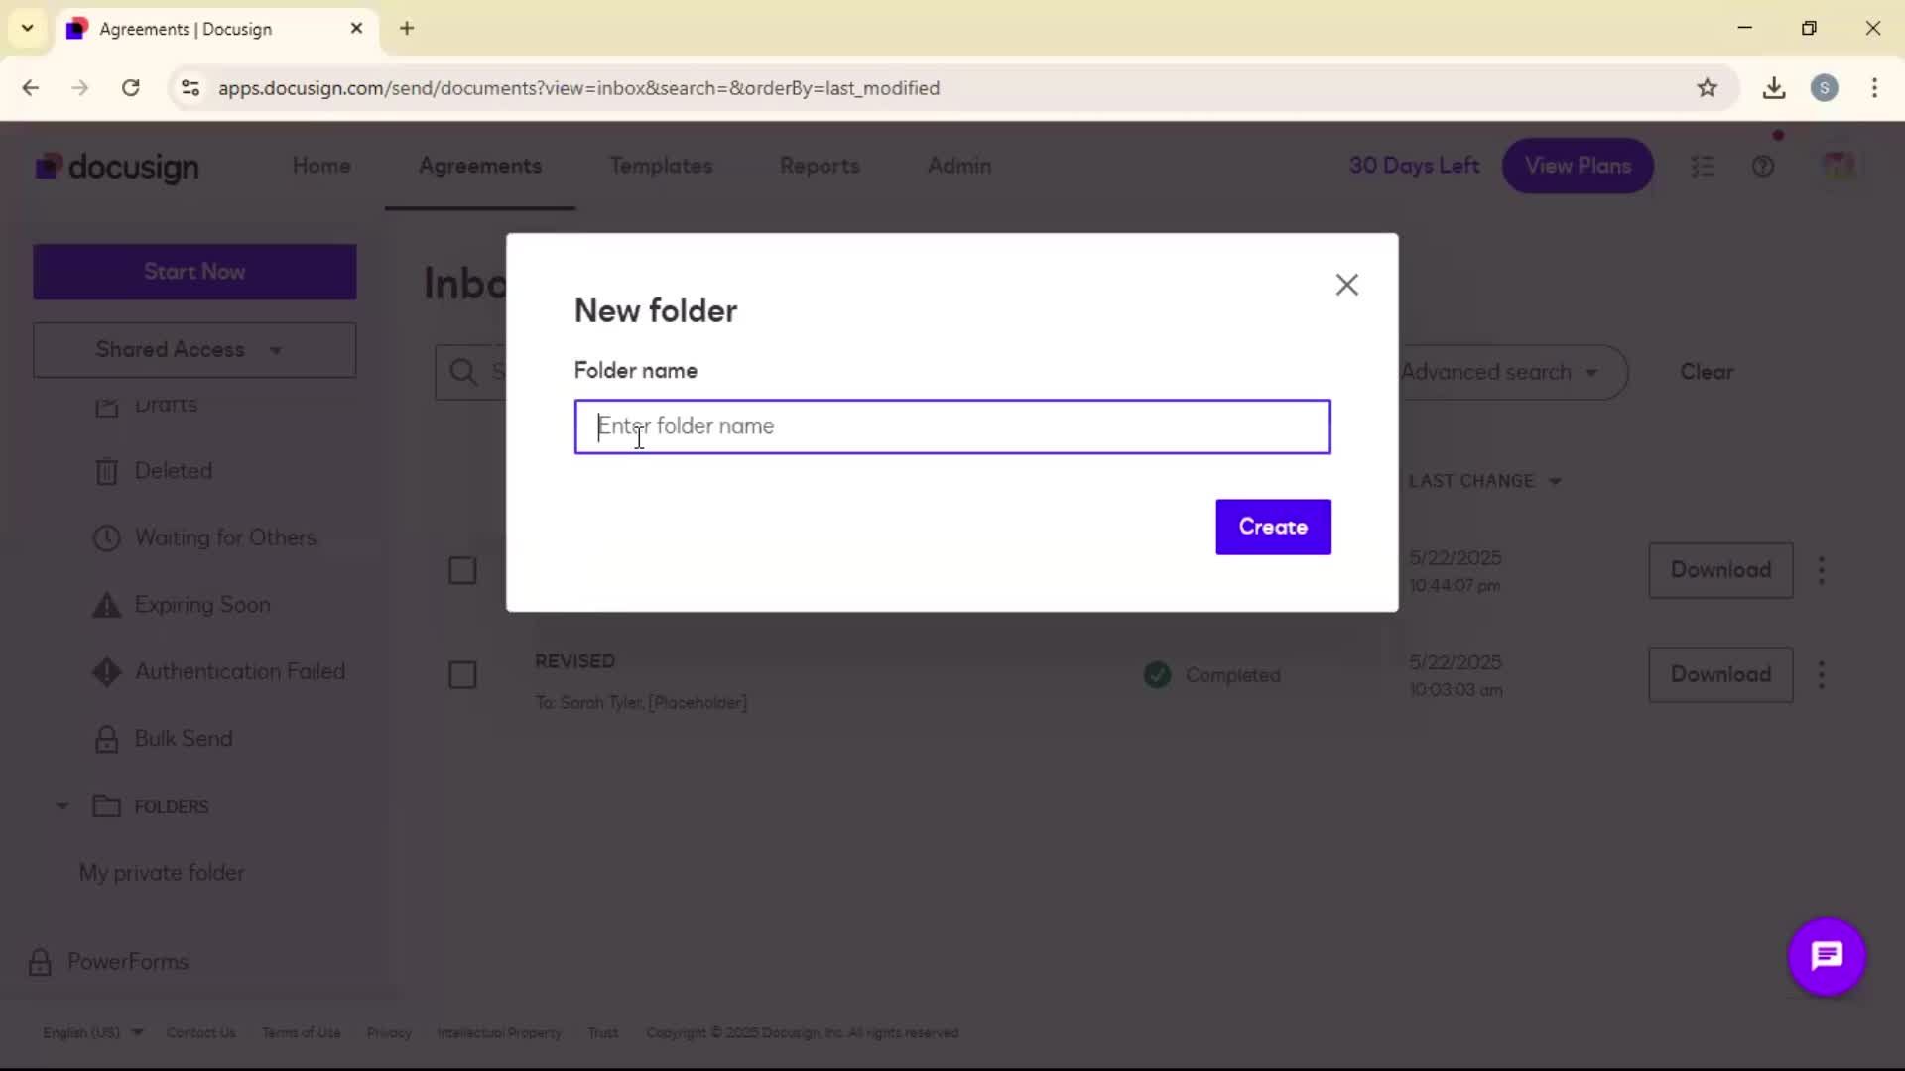Open the user profile avatar

[x=1839, y=166]
